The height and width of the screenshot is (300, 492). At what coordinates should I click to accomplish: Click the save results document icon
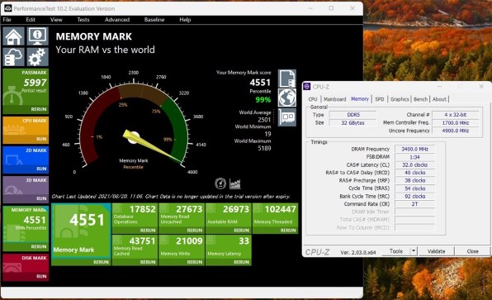286,79
